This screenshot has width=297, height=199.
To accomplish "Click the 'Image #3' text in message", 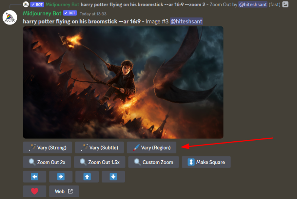I will tap(157, 22).
